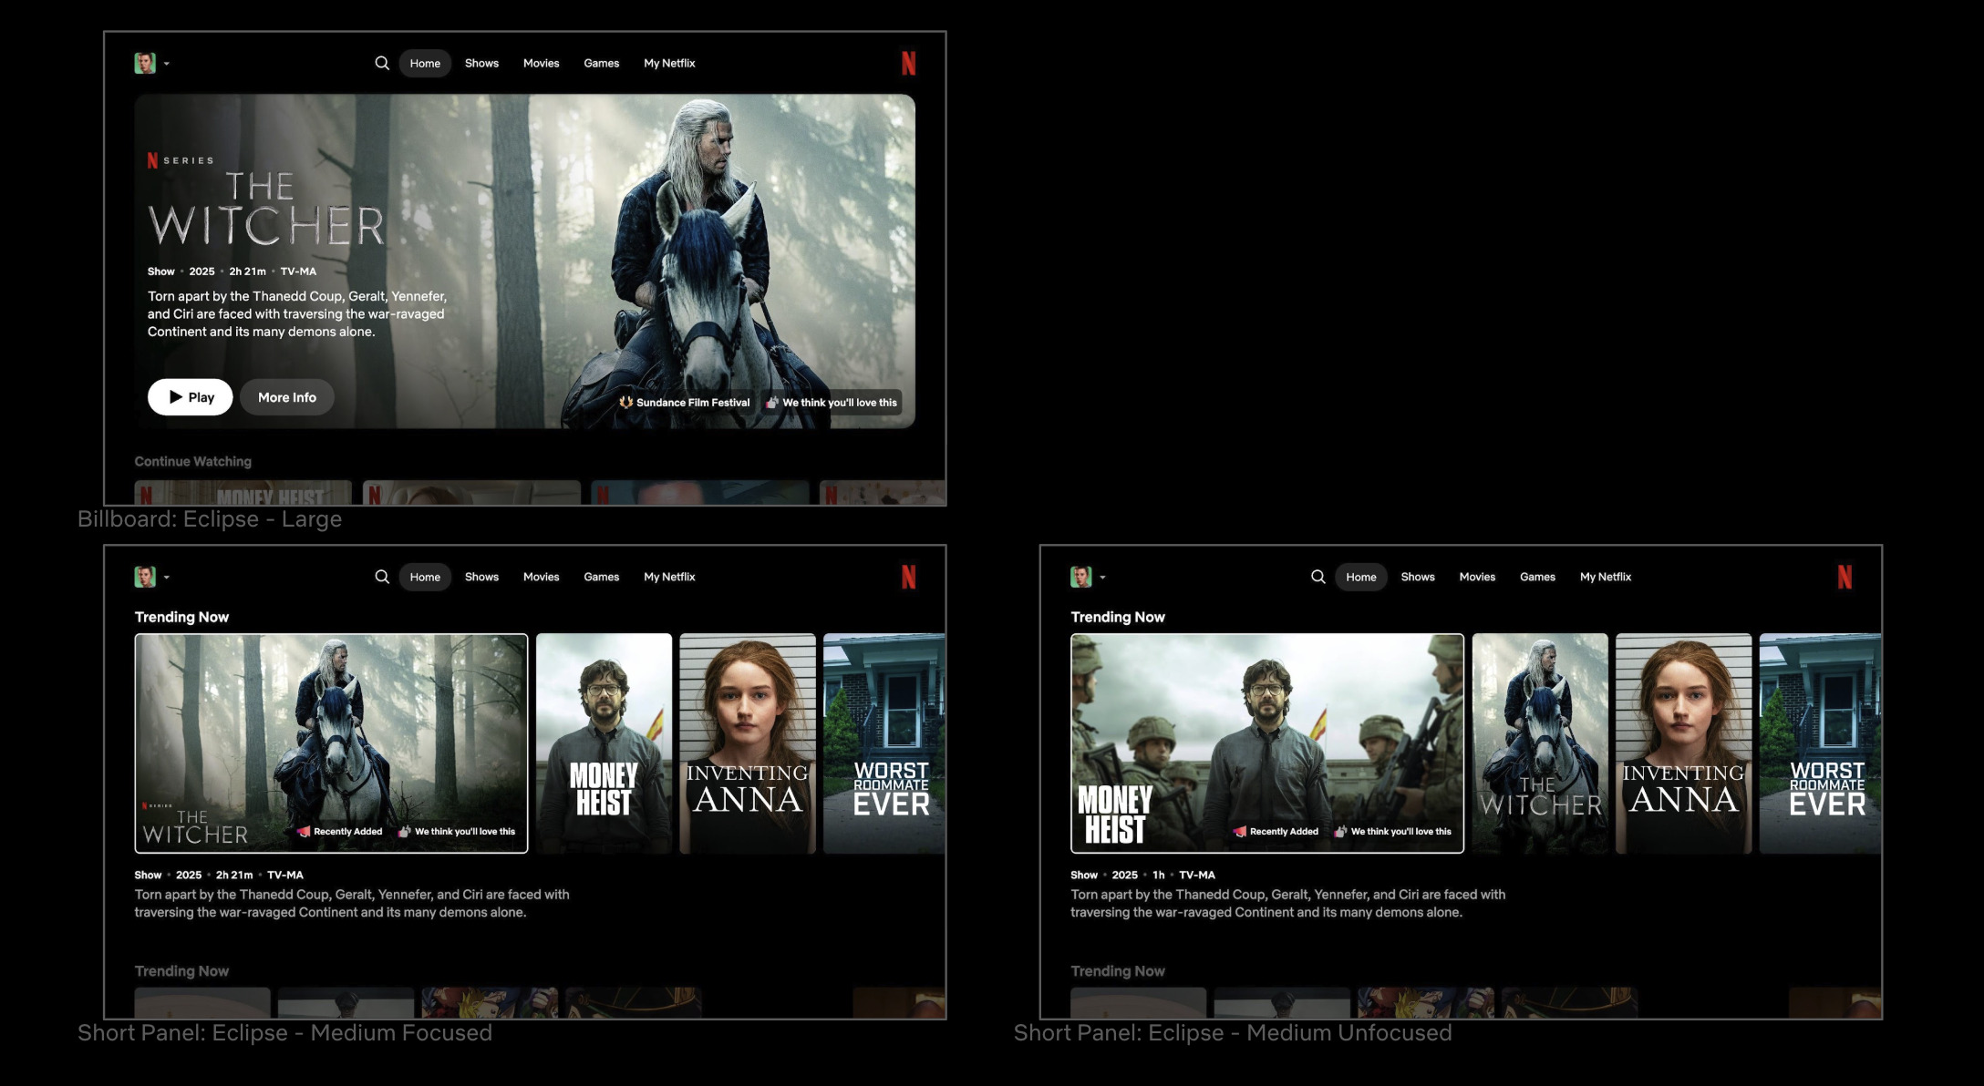
Task: Expand profile dropdown arrow in Billboard Large mockup
Action: 166,64
